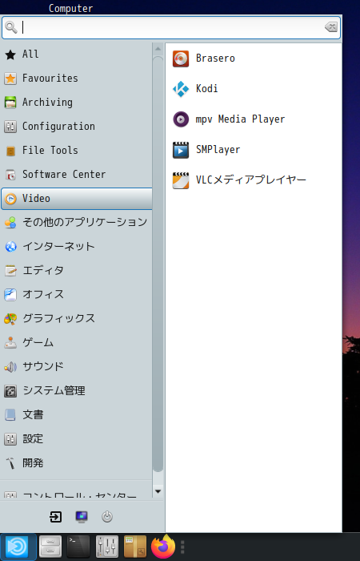Click the logout icon at menu bottom
Screen dimensions: 360x561
[55, 517]
